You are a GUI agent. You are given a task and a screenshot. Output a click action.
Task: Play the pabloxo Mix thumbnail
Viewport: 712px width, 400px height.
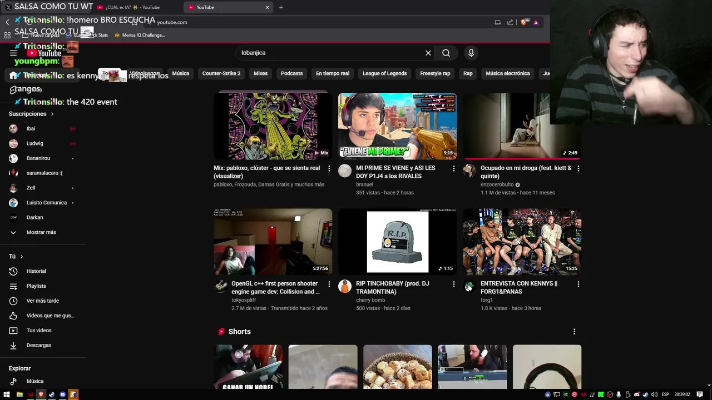[x=273, y=126]
